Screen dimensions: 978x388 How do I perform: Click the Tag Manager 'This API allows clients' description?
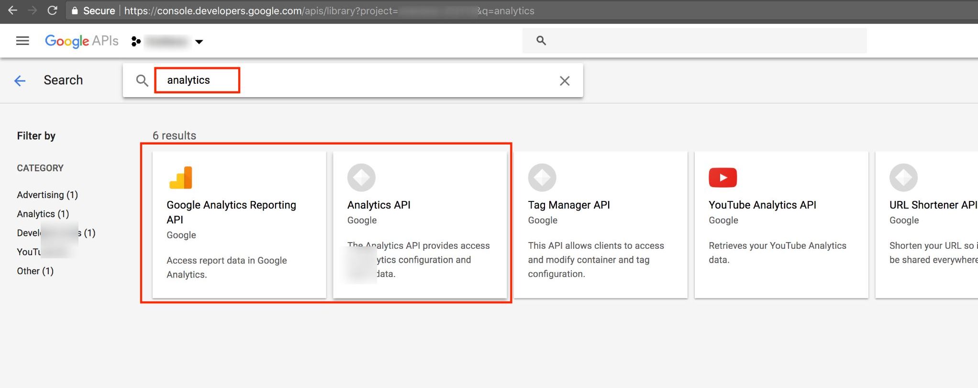(596, 260)
